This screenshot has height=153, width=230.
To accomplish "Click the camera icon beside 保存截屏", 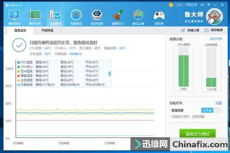I will coord(206,30).
